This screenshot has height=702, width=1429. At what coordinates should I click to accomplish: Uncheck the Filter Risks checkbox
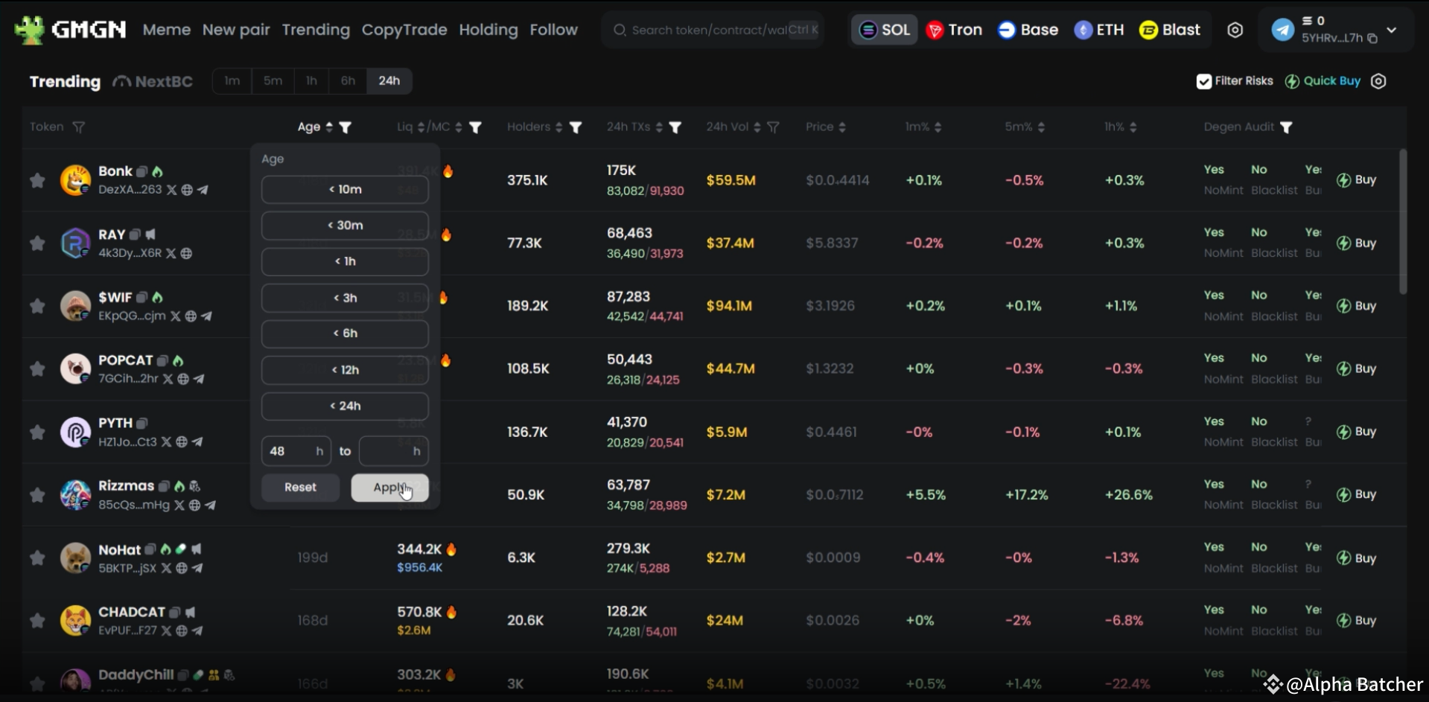[1203, 81]
